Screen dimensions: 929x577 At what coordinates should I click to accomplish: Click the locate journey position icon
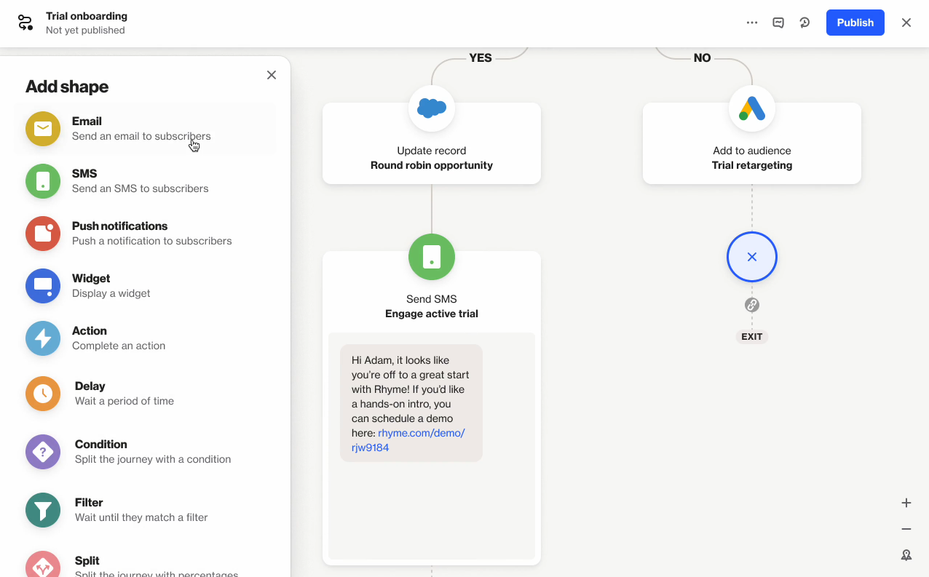(x=906, y=554)
